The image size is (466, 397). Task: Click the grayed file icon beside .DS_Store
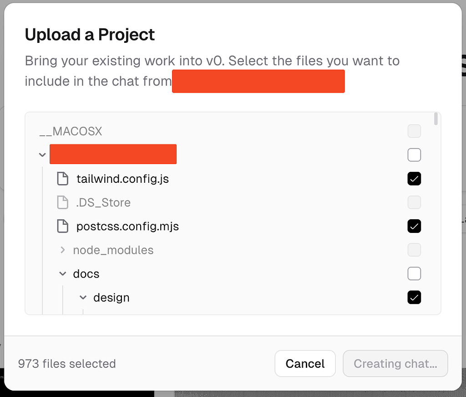(x=62, y=202)
